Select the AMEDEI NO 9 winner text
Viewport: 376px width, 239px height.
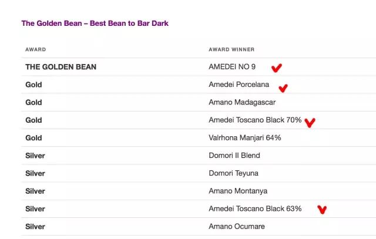pos(232,66)
